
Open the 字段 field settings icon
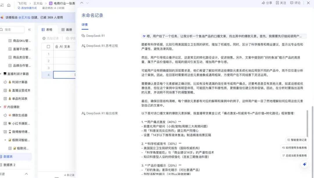point(67,38)
